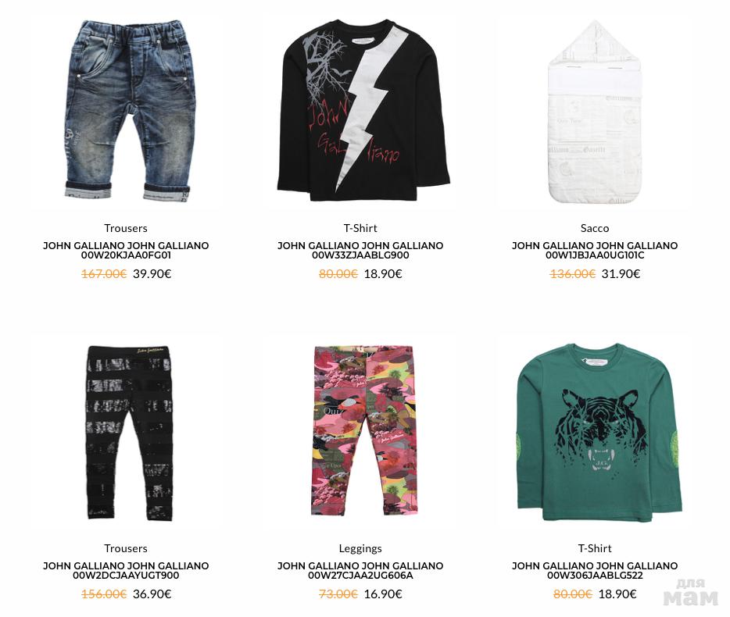This screenshot has width=730, height=617.
Task: Click the crossed-out 156.00€ price
Action: [104, 594]
